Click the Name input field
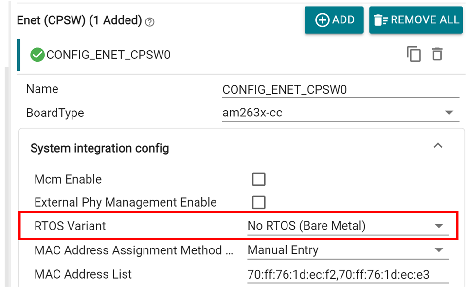Image resolution: width=467 pixels, height=287 pixels. click(341, 90)
